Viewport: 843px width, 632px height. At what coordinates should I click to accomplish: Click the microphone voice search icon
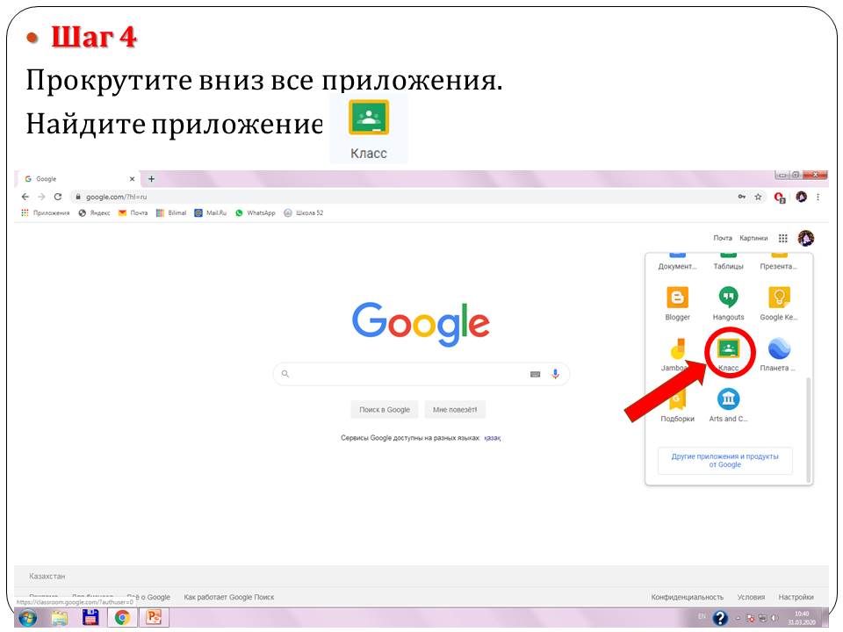coord(555,374)
